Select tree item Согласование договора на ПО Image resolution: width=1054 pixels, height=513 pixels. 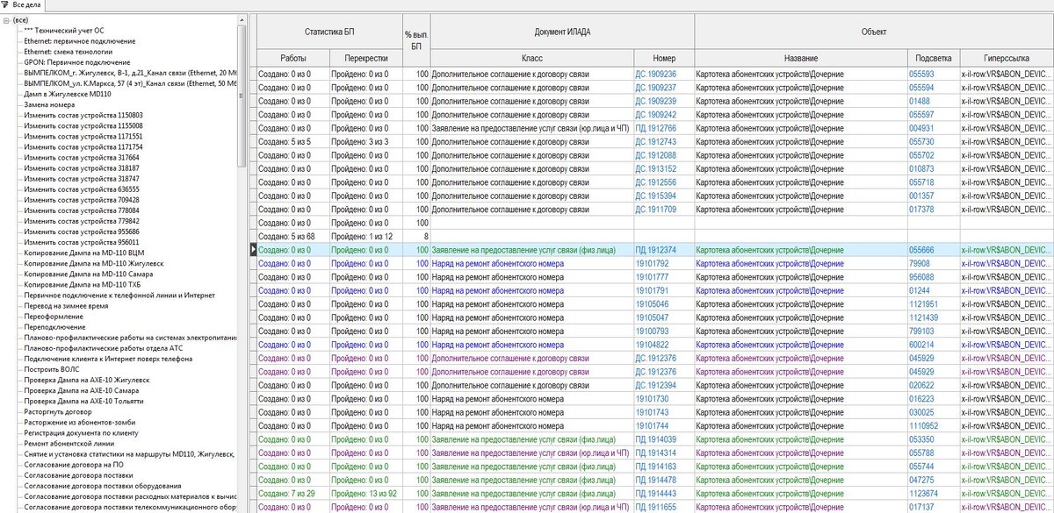(x=76, y=464)
